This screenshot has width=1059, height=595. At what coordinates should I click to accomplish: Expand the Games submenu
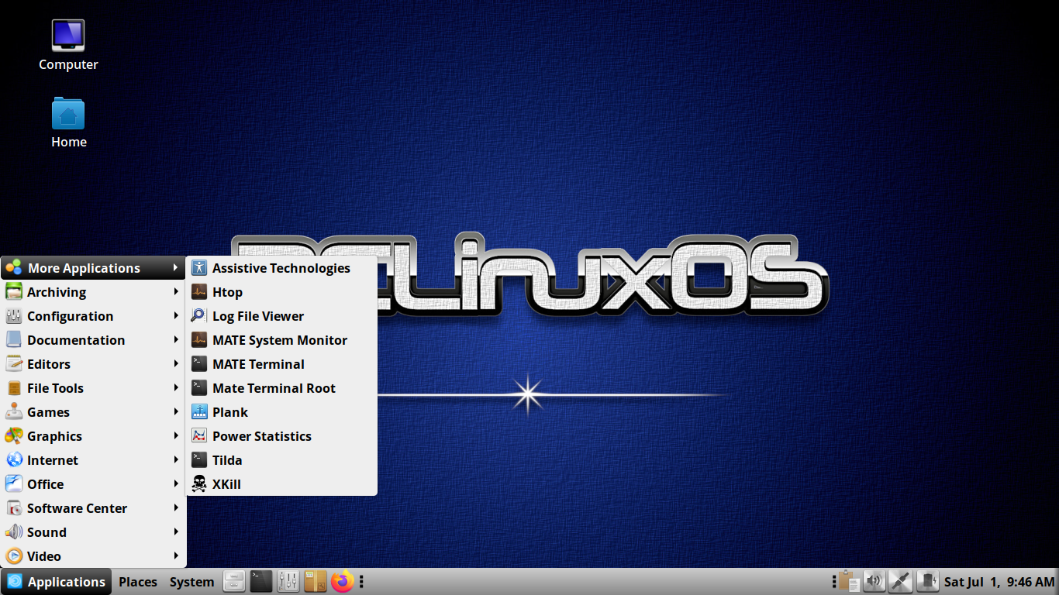click(93, 412)
